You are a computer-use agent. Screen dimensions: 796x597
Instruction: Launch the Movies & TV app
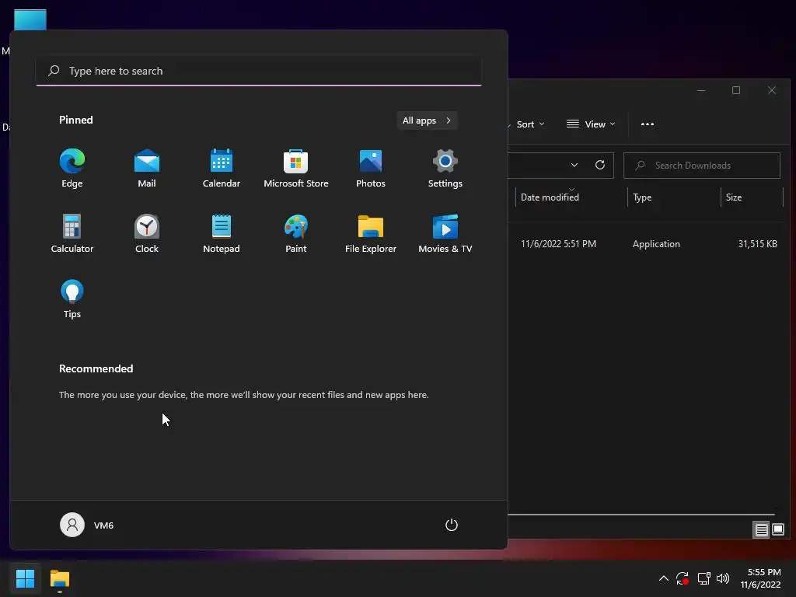tap(445, 233)
